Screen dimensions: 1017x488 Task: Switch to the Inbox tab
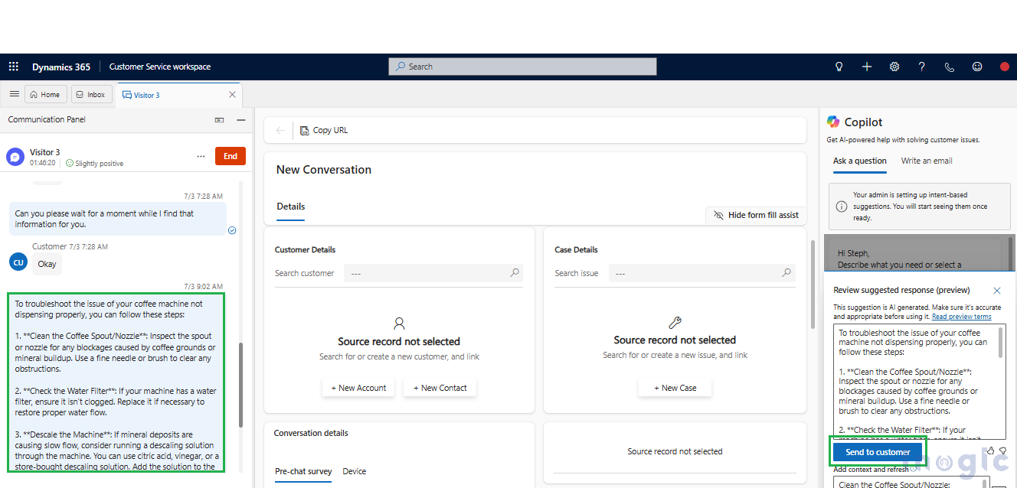[91, 95]
